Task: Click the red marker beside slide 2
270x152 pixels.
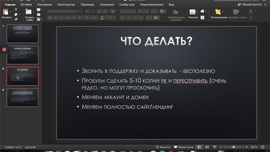Action: pos(4,50)
